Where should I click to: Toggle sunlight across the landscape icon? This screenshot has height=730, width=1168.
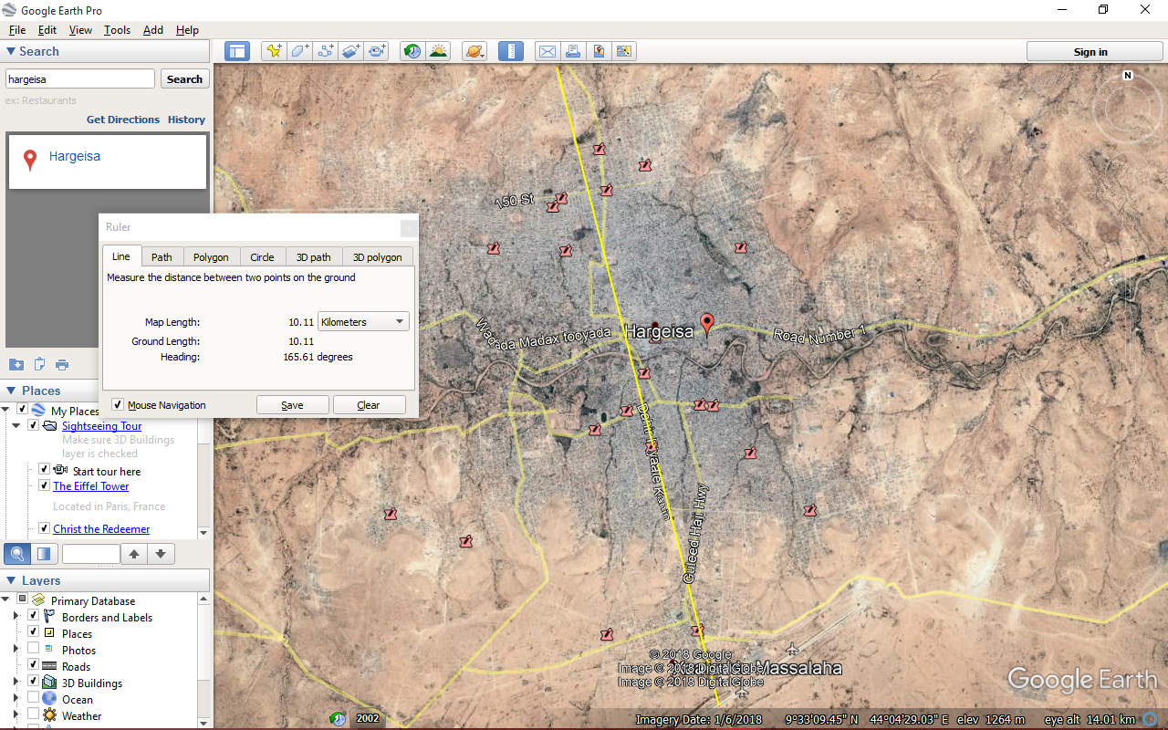(x=439, y=52)
